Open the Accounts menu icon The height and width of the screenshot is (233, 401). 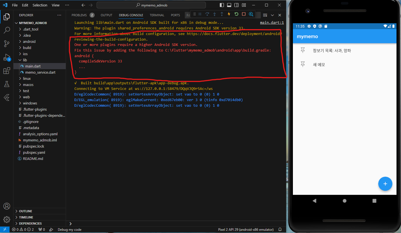coord(6,206)
